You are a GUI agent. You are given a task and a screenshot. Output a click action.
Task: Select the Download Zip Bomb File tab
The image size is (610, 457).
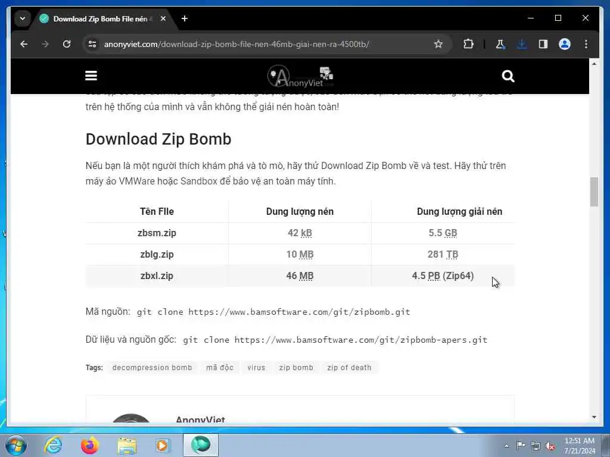[101, 18]
